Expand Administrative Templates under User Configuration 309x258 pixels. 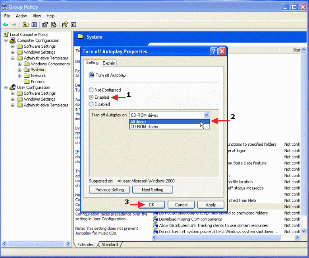13,105
